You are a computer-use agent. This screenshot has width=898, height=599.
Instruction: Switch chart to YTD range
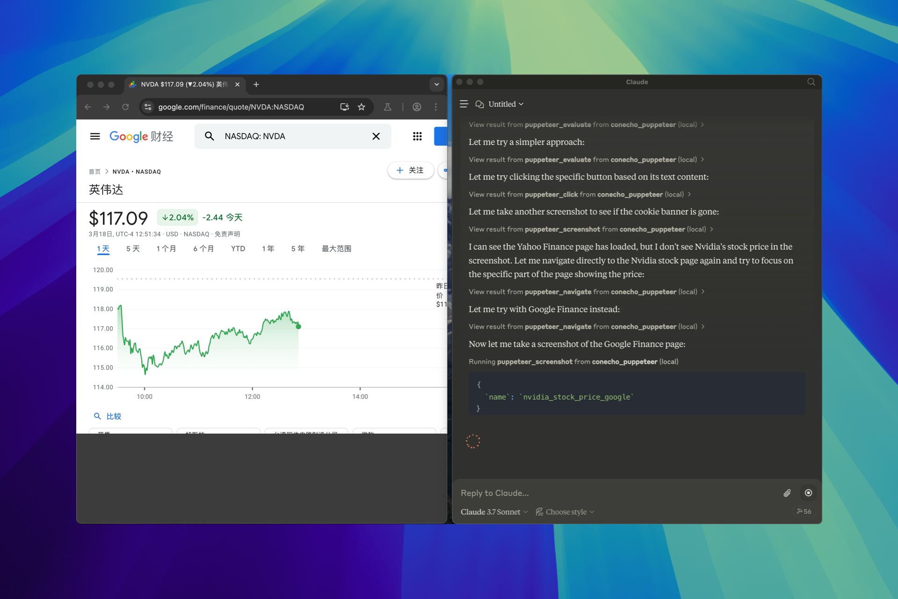pyautogui.click(x=238, y=248)
